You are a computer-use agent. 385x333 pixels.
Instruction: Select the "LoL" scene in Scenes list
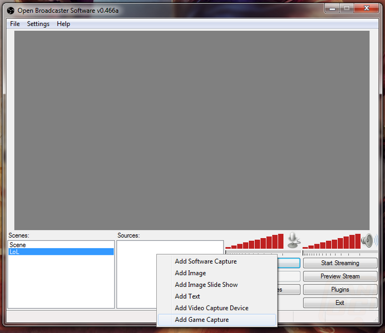point(14,251)
